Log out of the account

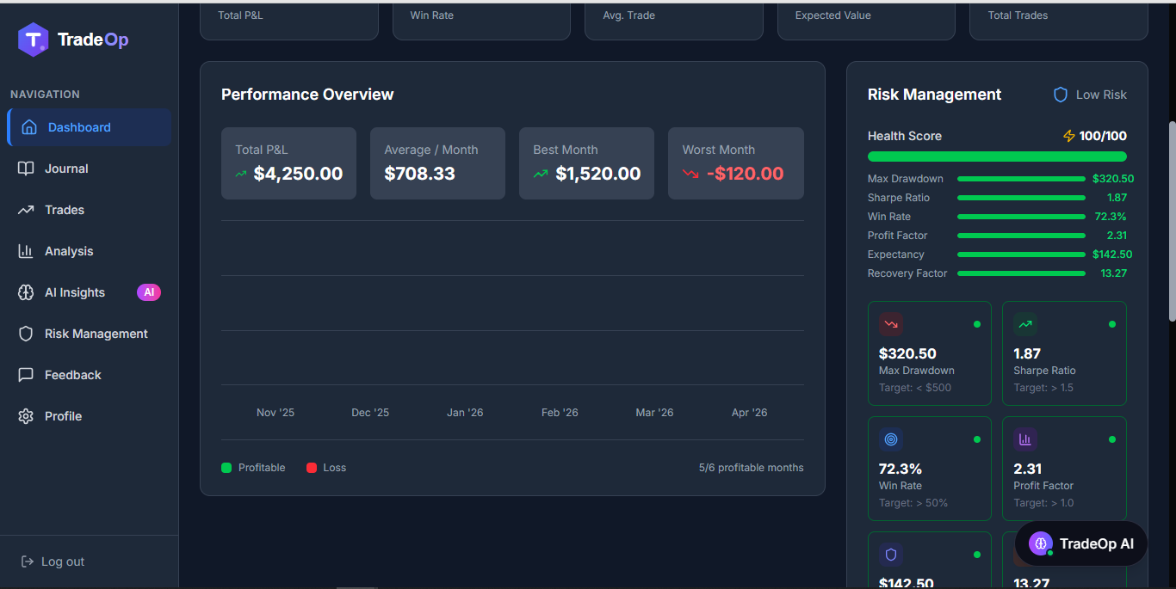click(53, 561)
